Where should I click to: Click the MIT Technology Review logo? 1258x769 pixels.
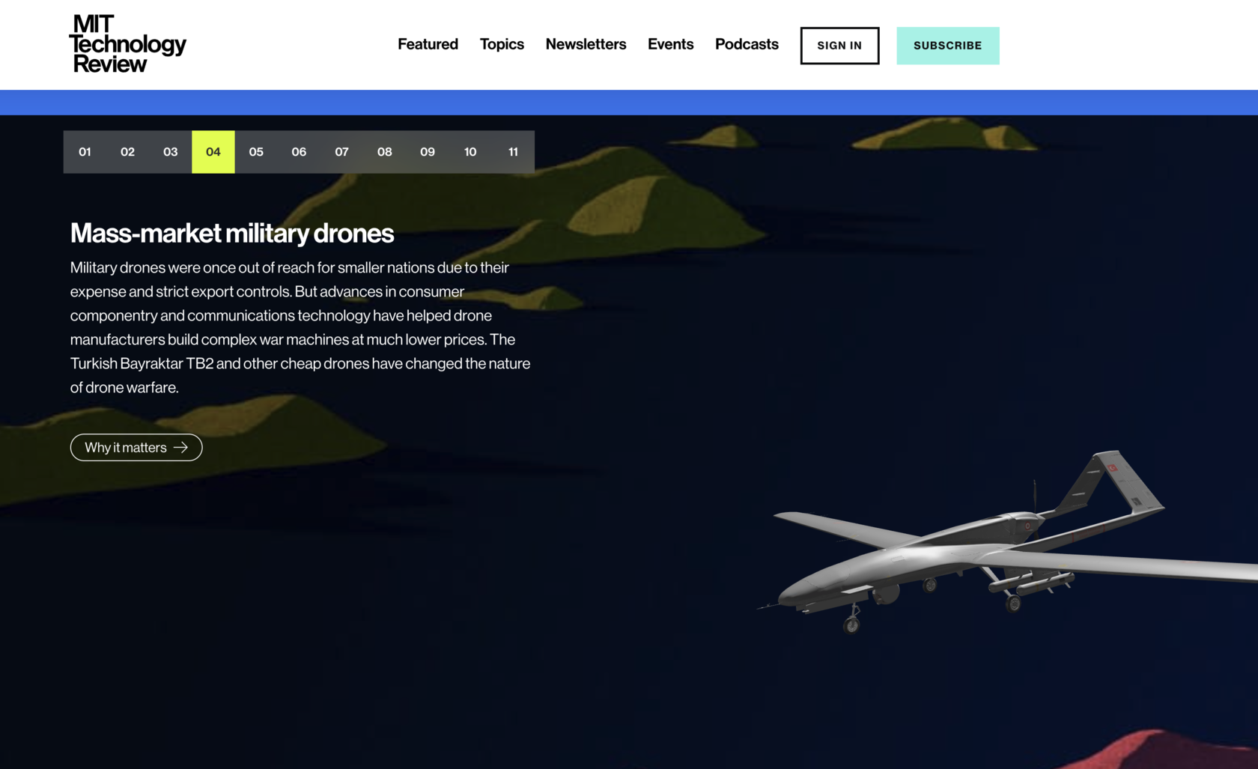tap(127, 43)
